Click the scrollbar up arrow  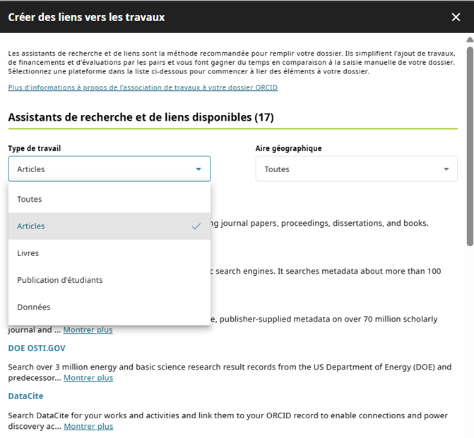point(470,38)
